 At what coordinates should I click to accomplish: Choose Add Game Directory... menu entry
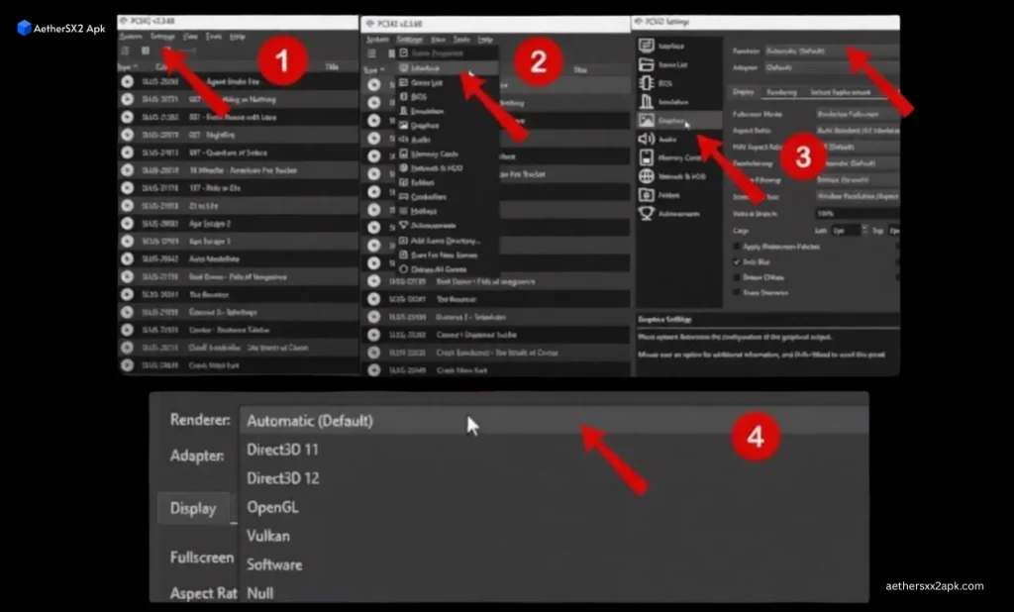[448, 240]
